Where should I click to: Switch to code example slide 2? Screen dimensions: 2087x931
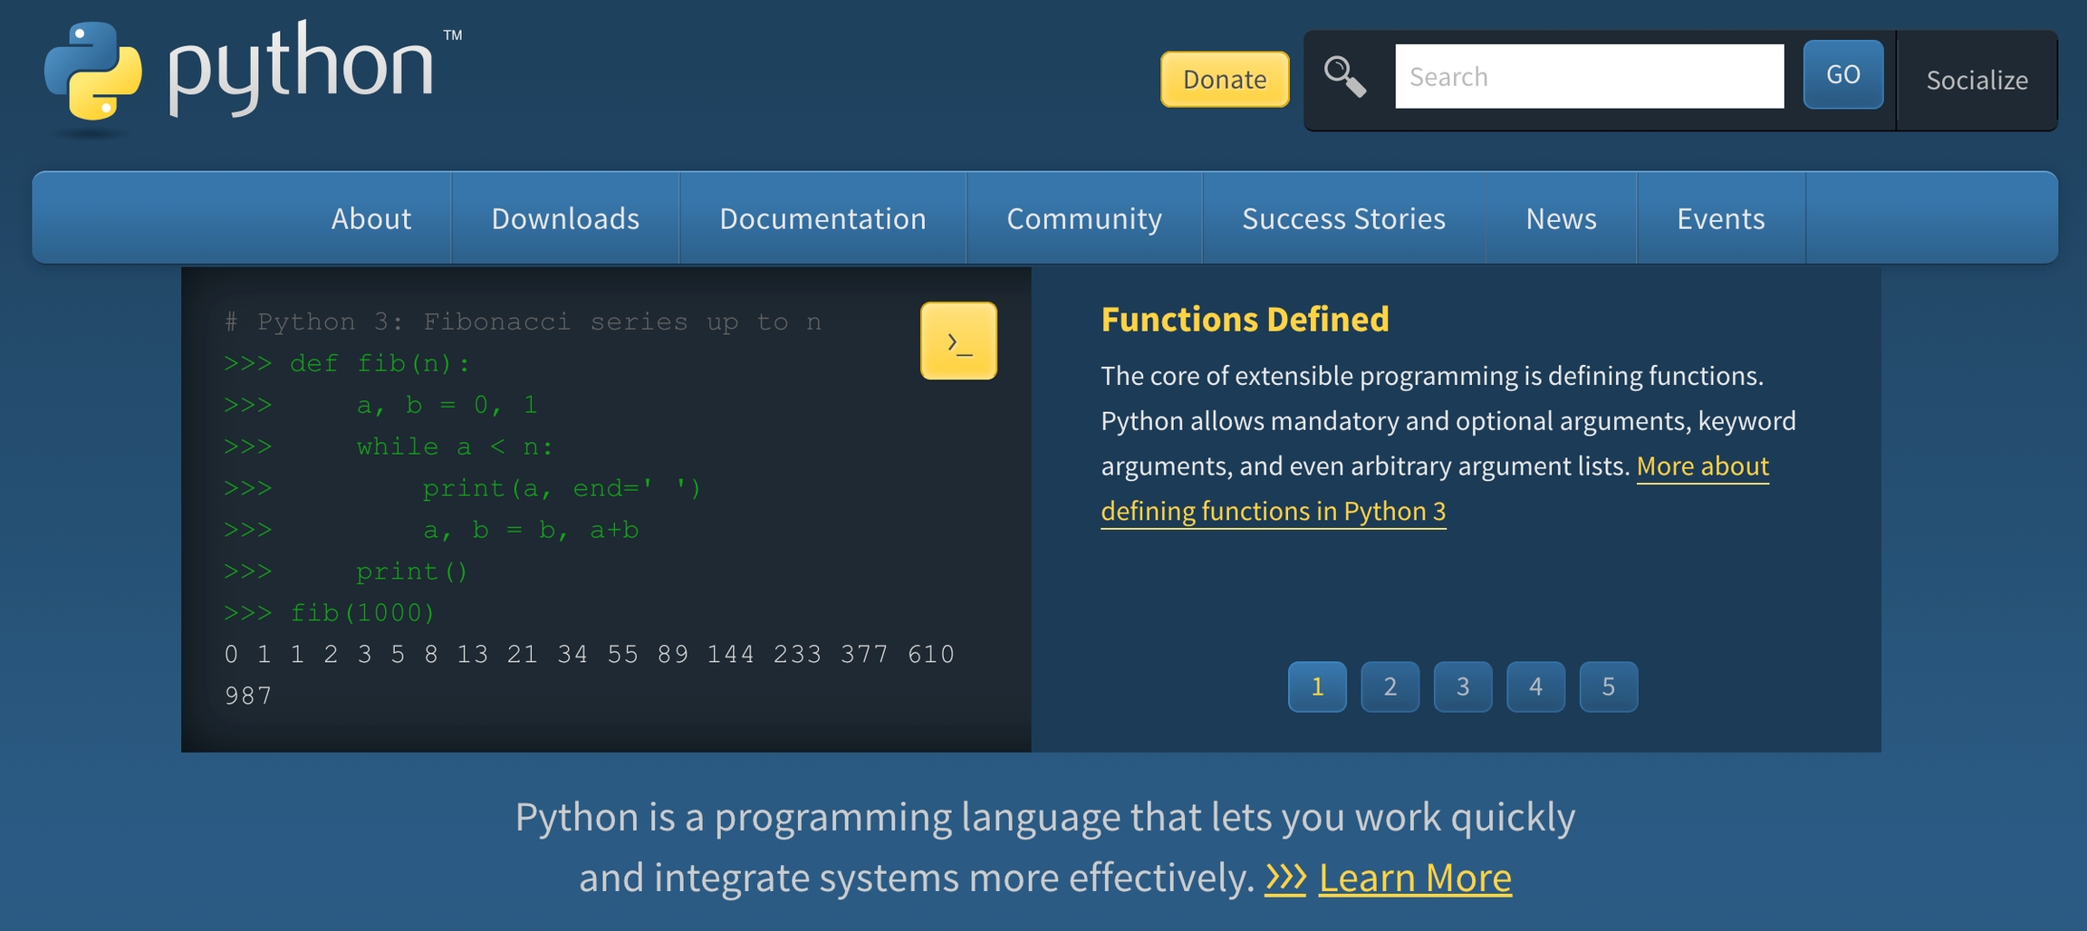click(1390, 686)
